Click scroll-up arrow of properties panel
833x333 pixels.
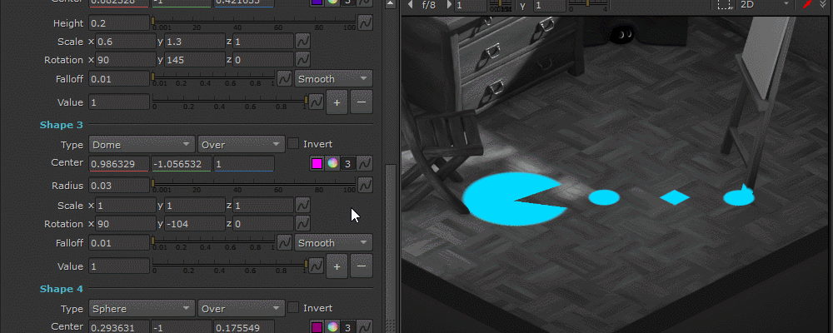click(x=391, y=4)
